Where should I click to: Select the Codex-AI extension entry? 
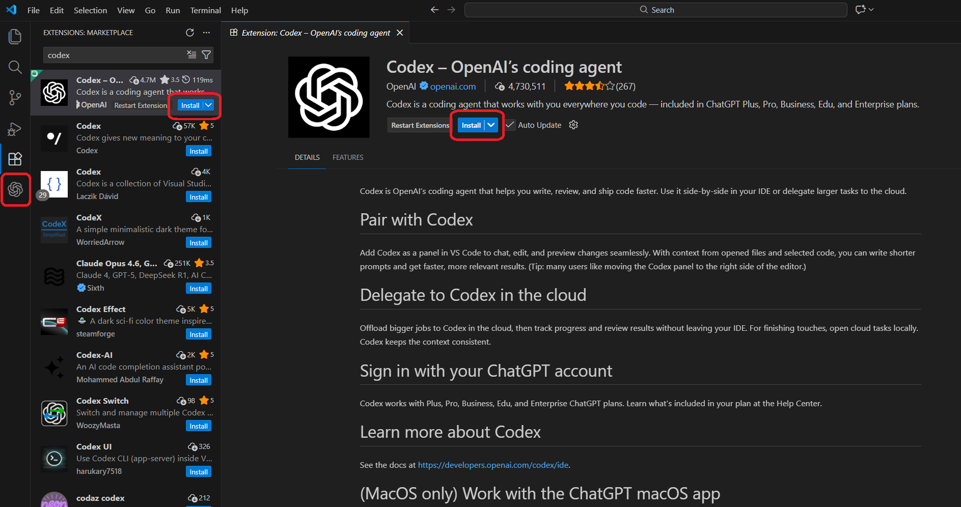(x=126, y=368)
